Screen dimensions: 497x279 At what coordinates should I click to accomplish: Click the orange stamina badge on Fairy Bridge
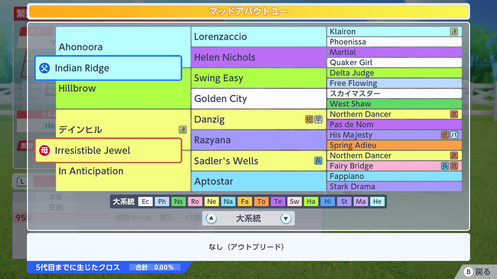(x=454, y=166)
